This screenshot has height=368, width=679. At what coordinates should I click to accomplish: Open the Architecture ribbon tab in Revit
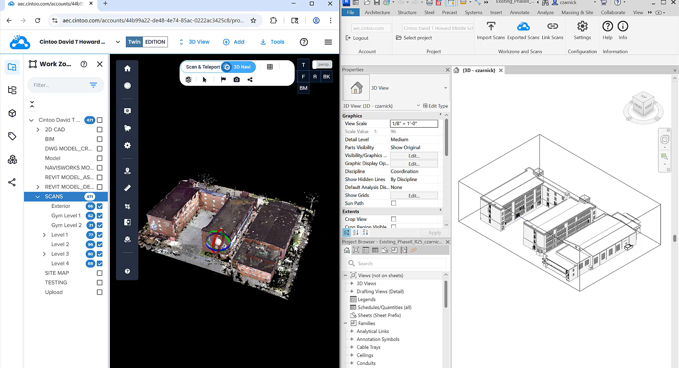click(377, 13)
